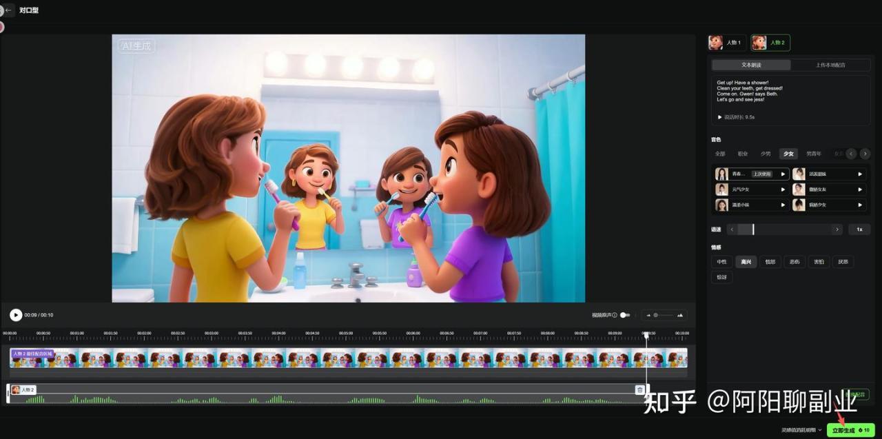The width and height of the screenshot is (882, 439).
Task: Open the 1x speed dropdown
Action: [859, 229]
